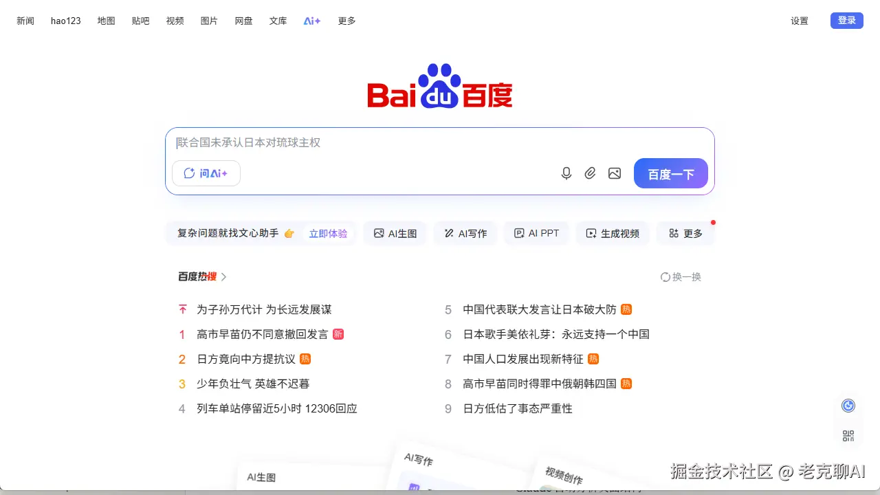Image resolution: width=880 pixels, height=495 pixels.
Task: Click the Baidu logo
Action: tap(440, 86)
